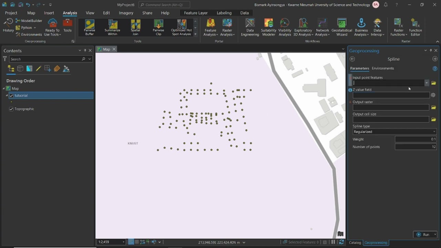Browse for Output cell size folder

(433, 120)
